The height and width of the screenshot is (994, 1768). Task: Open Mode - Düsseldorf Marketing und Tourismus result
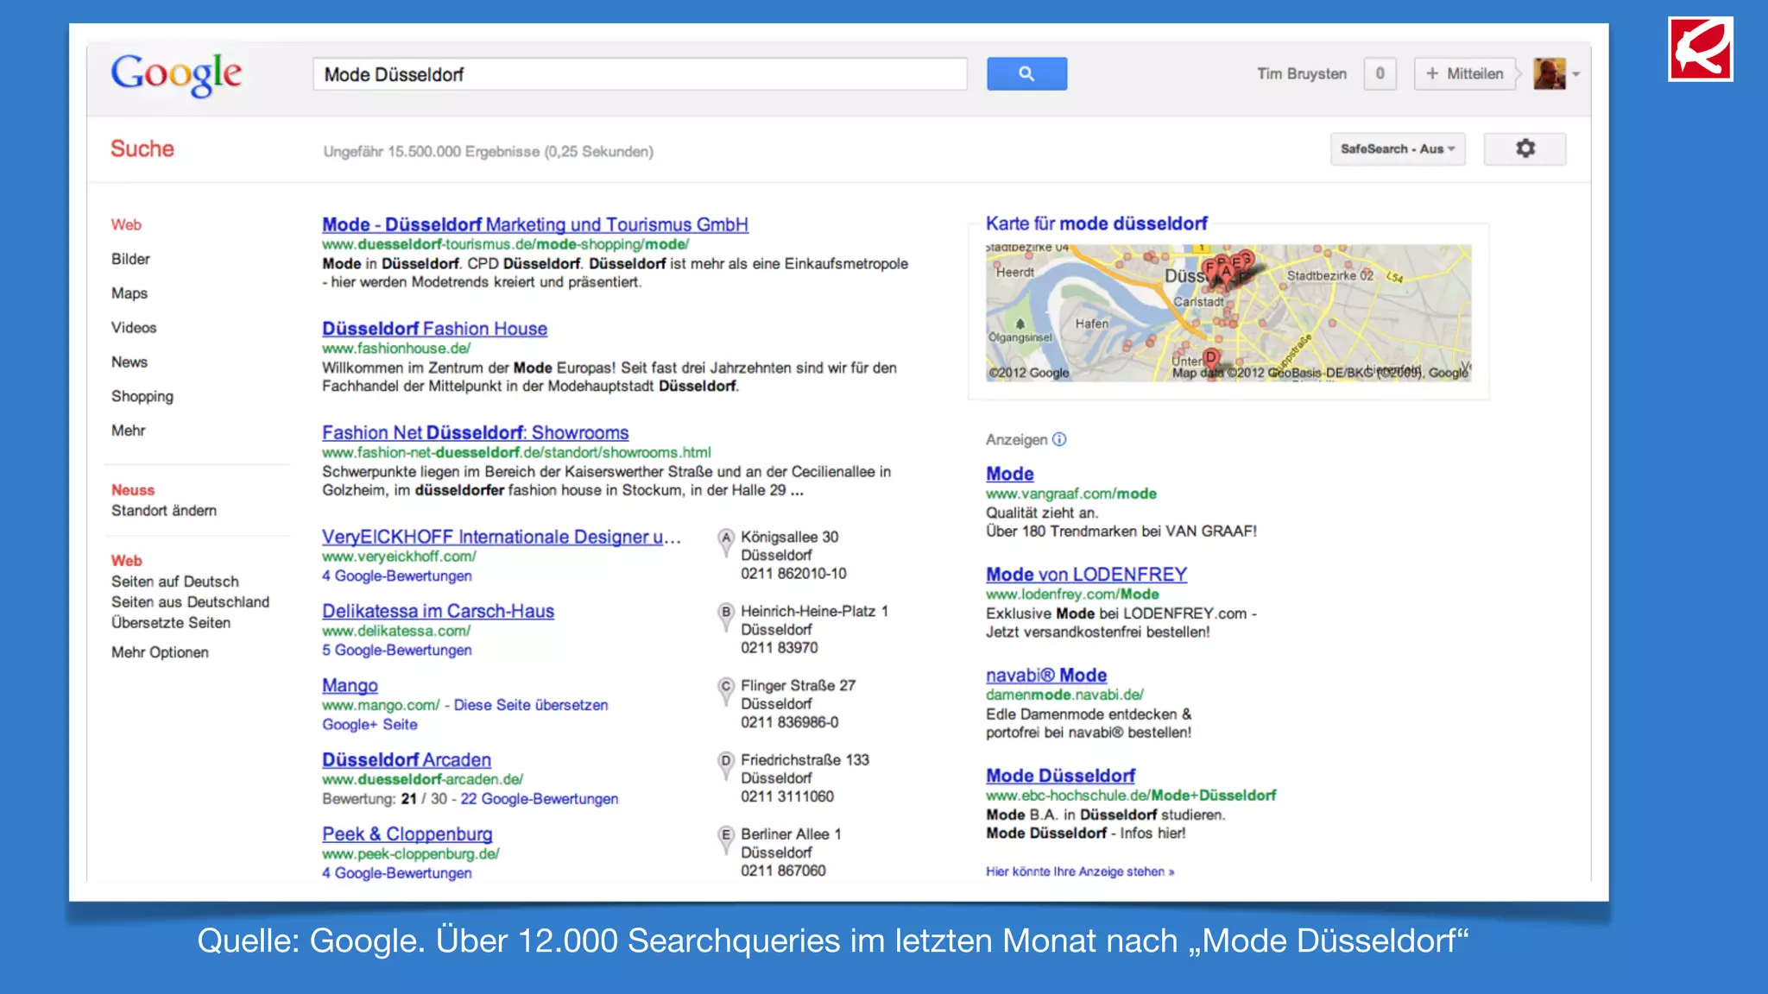535,224
